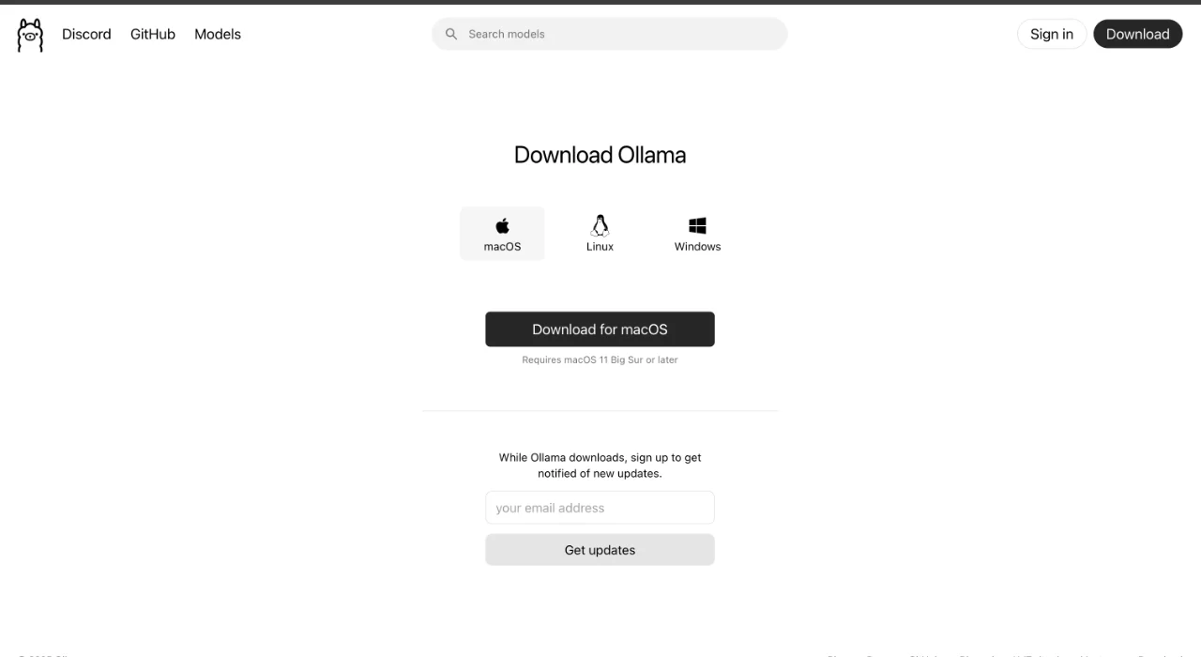Open the GitHub link

(153, 34)
